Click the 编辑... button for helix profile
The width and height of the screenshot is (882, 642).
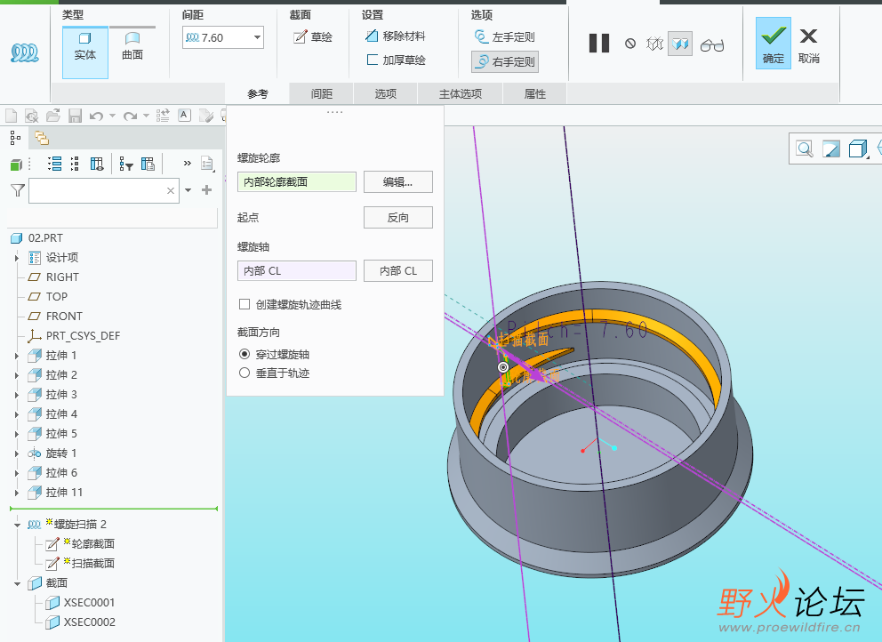(x=397, y=181)
